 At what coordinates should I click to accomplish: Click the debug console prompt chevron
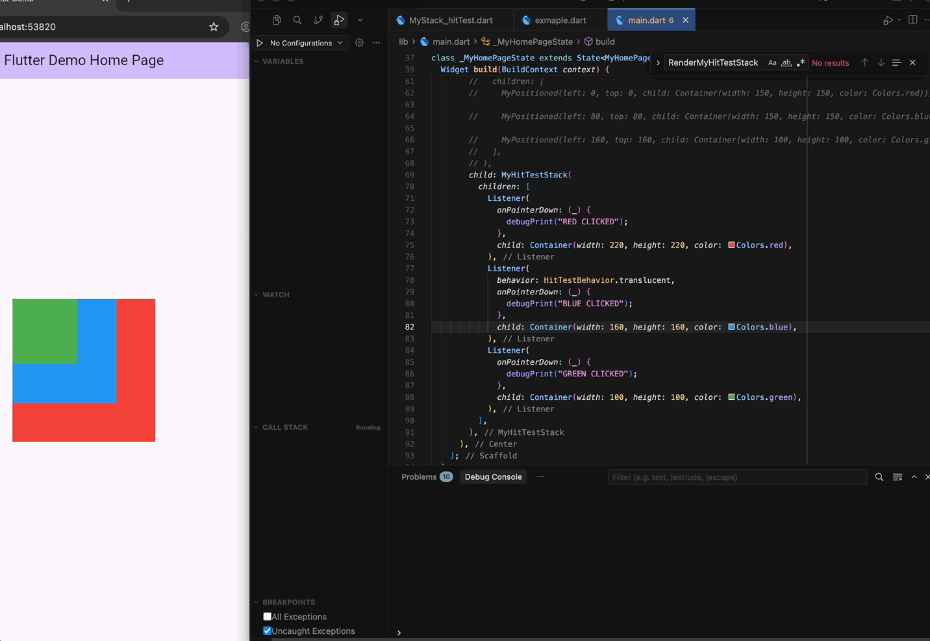[x=399, y=633]
